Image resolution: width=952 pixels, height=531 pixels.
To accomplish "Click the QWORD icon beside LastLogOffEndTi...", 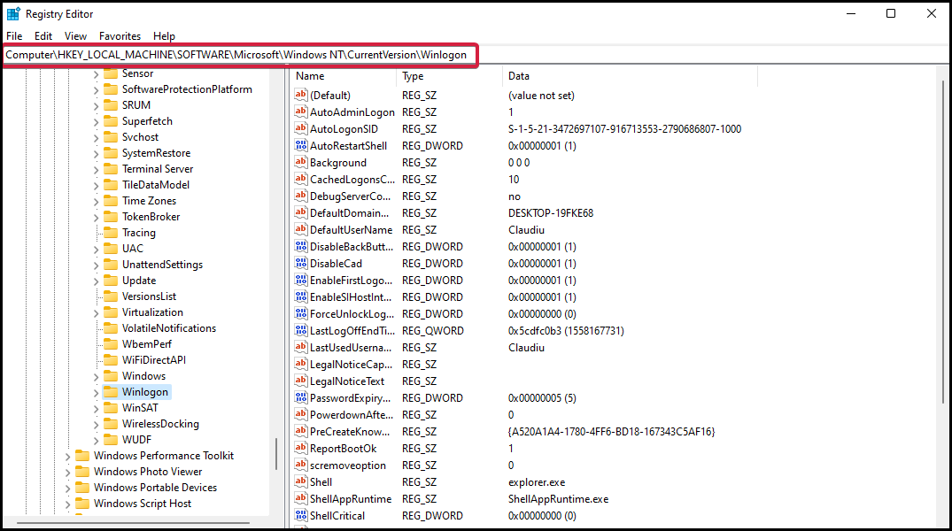I will pos(300,331).
